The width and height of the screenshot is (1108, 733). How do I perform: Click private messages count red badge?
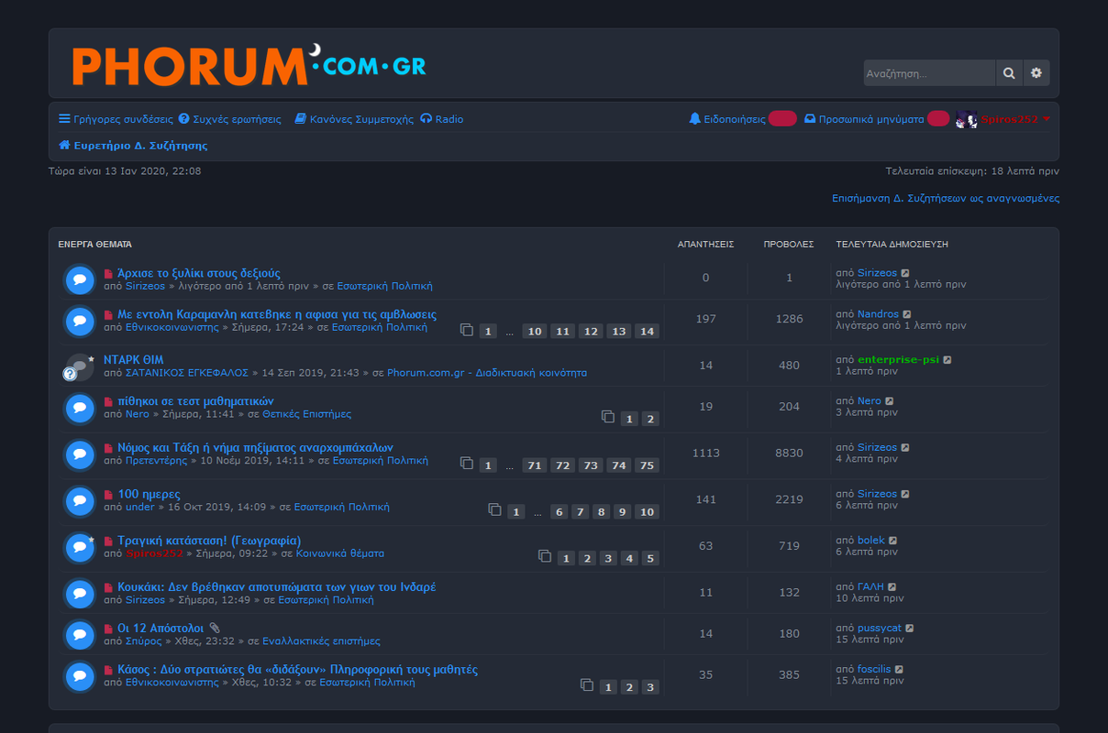[938, 118]
